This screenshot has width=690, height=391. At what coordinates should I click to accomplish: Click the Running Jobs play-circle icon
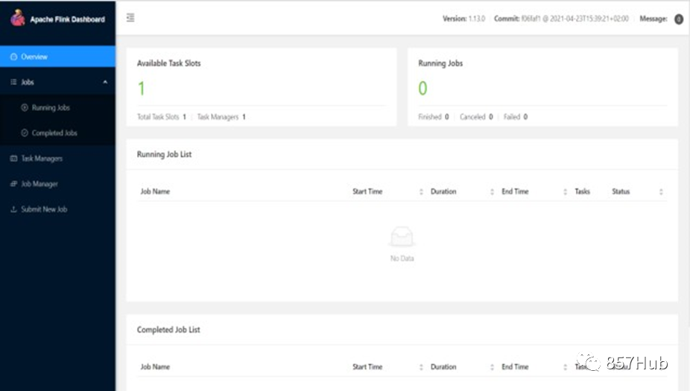pos(25,107)
